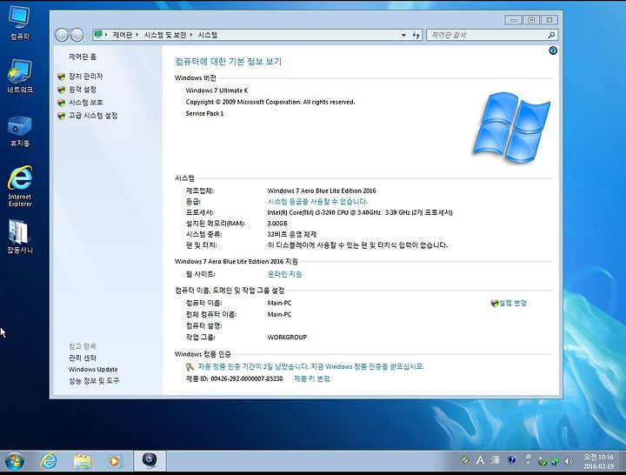Open 고급 시스템 설정 link

click(x=93, y=116)
